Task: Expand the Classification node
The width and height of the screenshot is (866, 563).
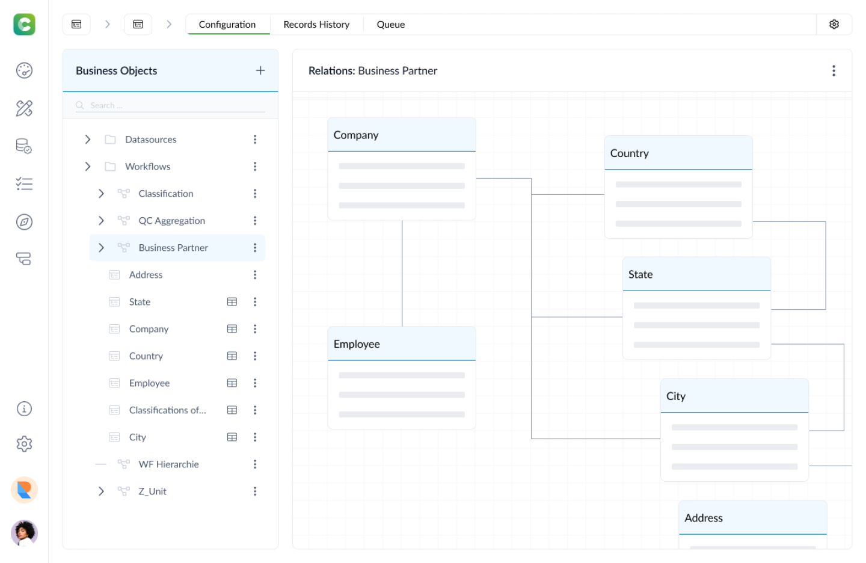Action: [x=101, y=194]
